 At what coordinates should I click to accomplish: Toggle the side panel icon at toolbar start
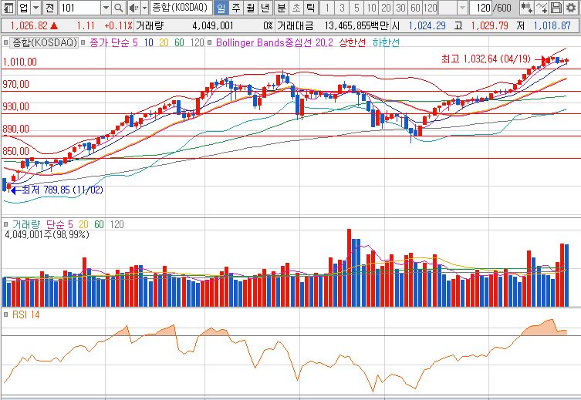pos(8,8)
